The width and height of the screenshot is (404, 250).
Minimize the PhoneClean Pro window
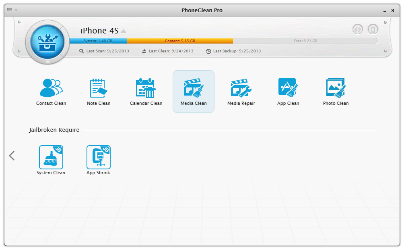click(385, 10)
